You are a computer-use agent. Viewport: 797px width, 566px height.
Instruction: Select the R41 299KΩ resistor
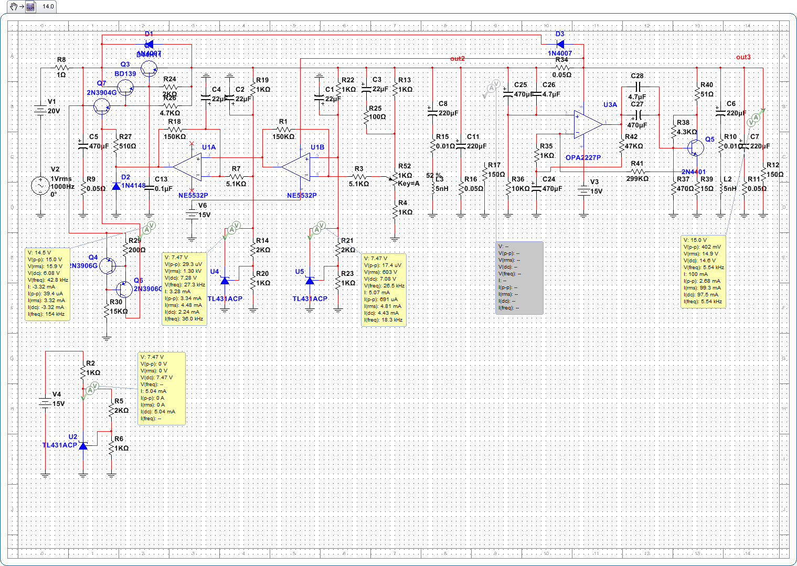pyautogui.click(x=637, y=172)
